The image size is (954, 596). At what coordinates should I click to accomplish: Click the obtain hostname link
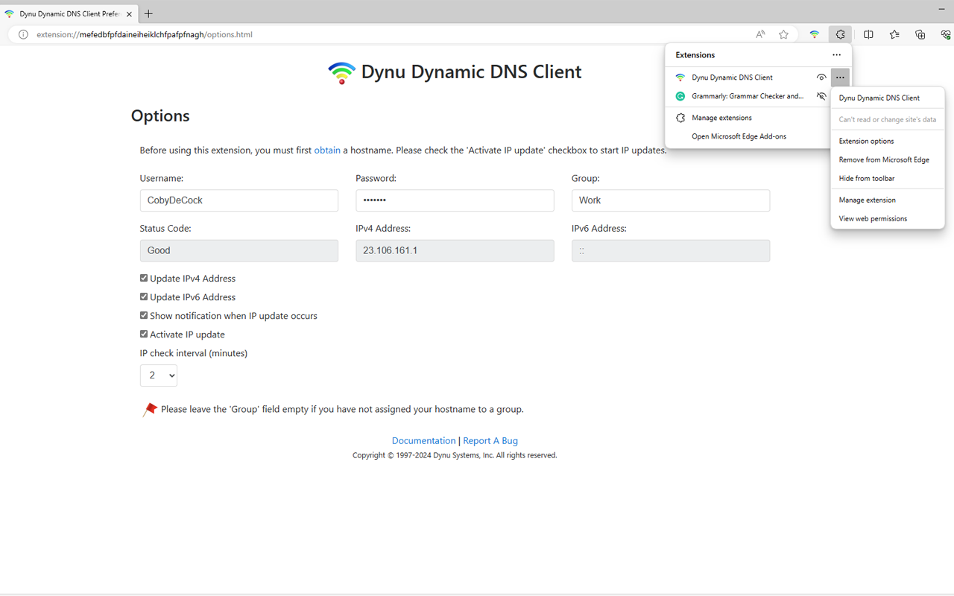(327, 150)
